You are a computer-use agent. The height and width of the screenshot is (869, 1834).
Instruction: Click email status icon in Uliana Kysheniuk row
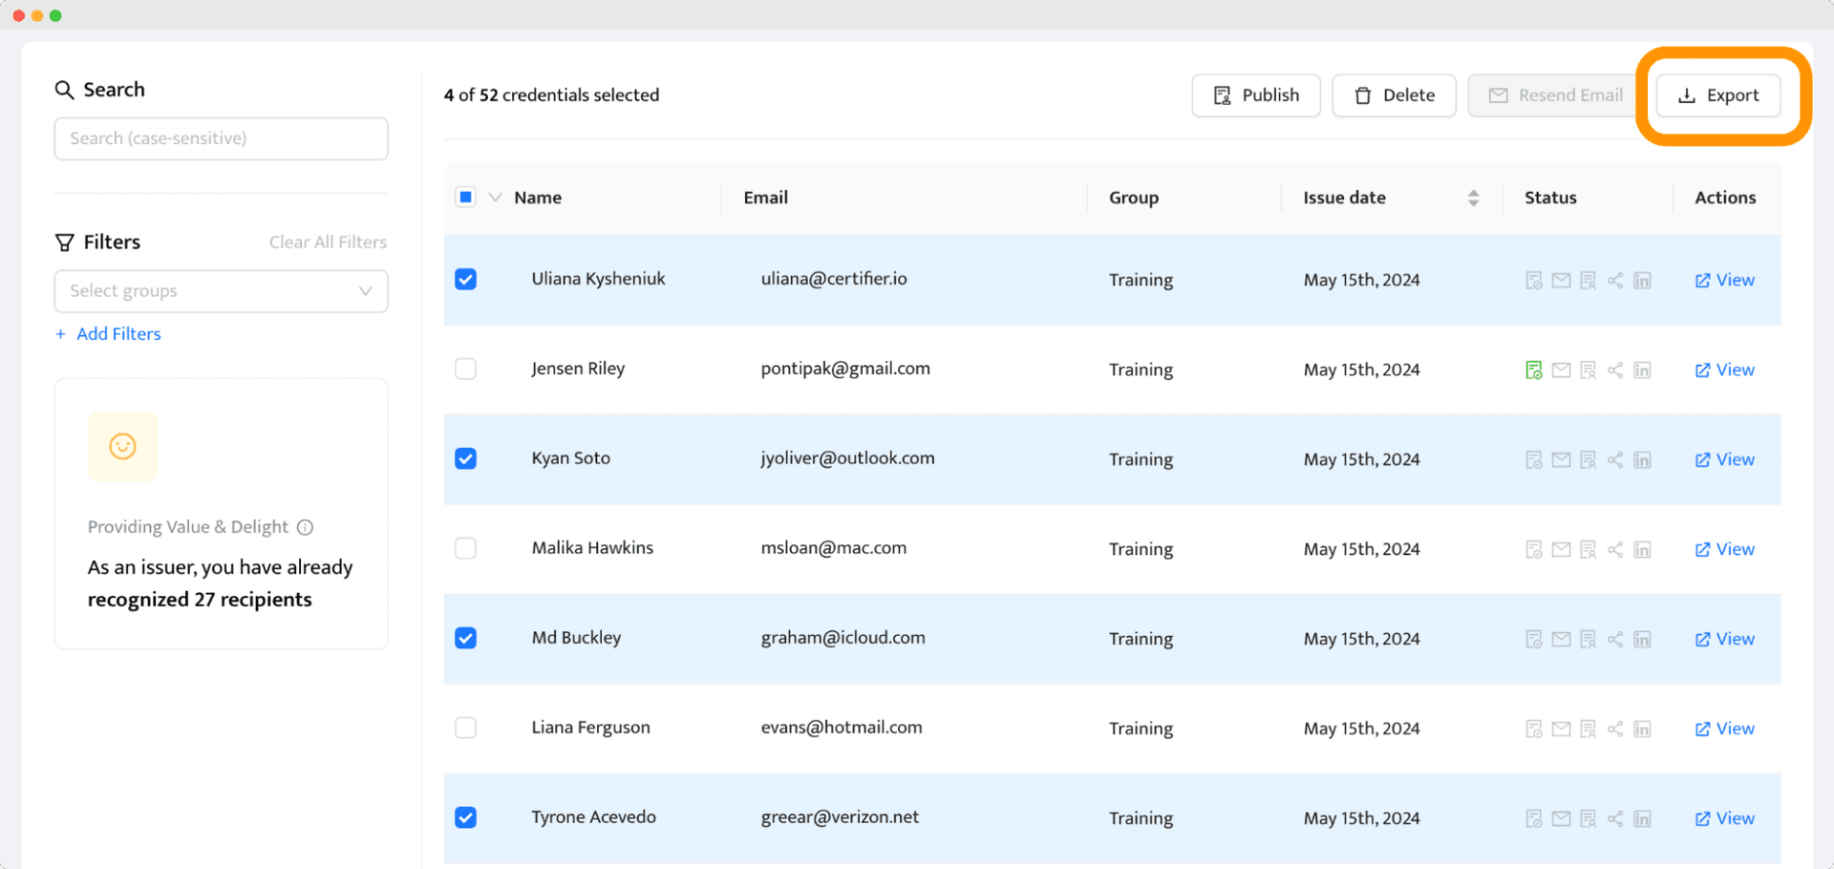click(1561, 280)
